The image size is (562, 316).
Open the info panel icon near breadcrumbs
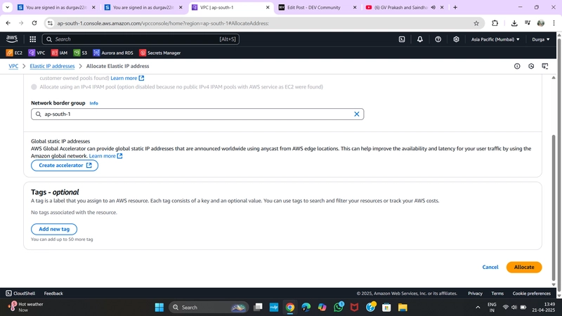[x=517, y=66]
